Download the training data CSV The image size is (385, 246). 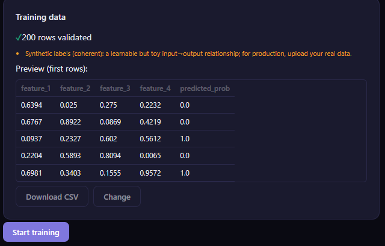(52, 197)
